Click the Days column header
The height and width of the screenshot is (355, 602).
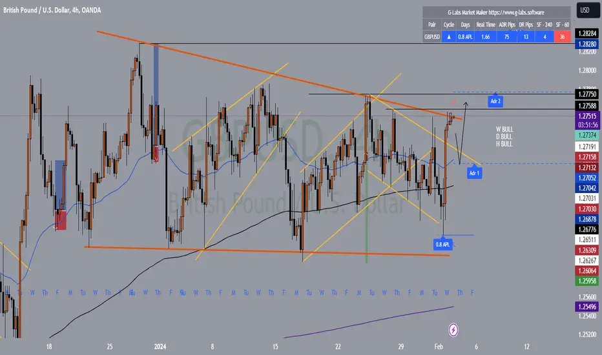coord(465,25)
